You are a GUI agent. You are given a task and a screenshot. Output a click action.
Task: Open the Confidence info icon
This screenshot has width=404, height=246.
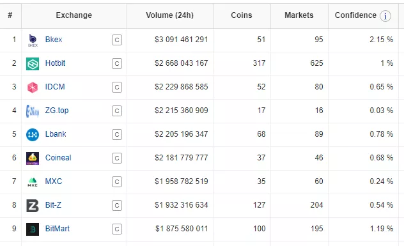(385, 16)
